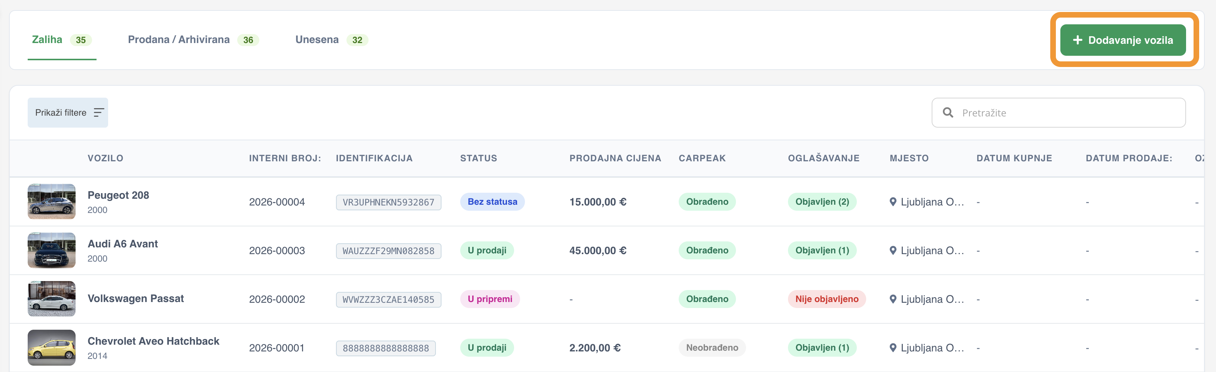
Task: Click internal number 2026-00004
Action: [276, 202]
